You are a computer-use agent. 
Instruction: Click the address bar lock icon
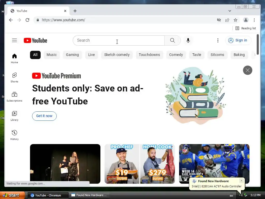point(38,20)
